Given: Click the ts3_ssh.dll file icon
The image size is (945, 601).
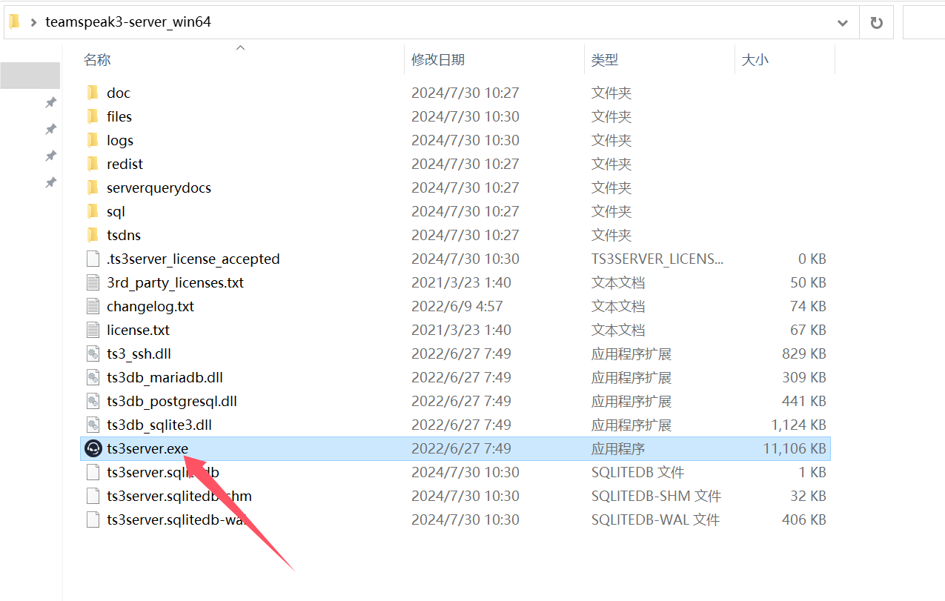Looking at the screenshot, I should coord(93,353).
